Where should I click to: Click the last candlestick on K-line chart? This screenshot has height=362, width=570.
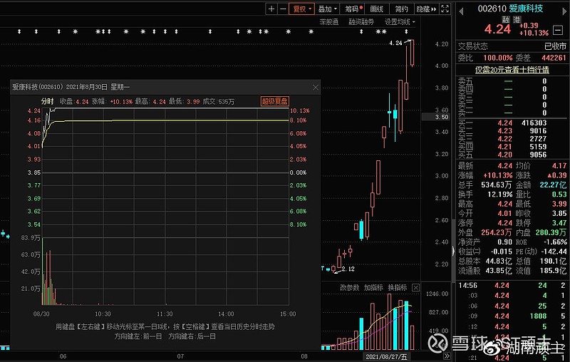point(412,53)
